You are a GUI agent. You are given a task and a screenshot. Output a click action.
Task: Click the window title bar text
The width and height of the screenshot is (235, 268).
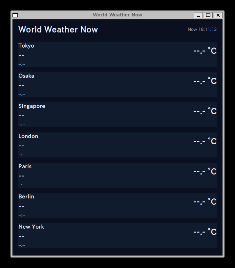click(117, 15)
